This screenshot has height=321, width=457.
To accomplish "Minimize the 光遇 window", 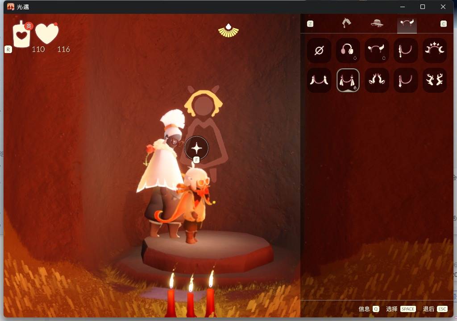I will 403,7.
